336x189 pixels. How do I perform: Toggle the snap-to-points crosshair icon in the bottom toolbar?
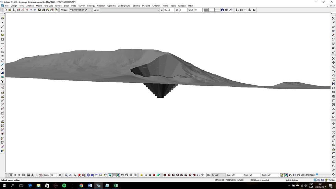coord(15,175)
